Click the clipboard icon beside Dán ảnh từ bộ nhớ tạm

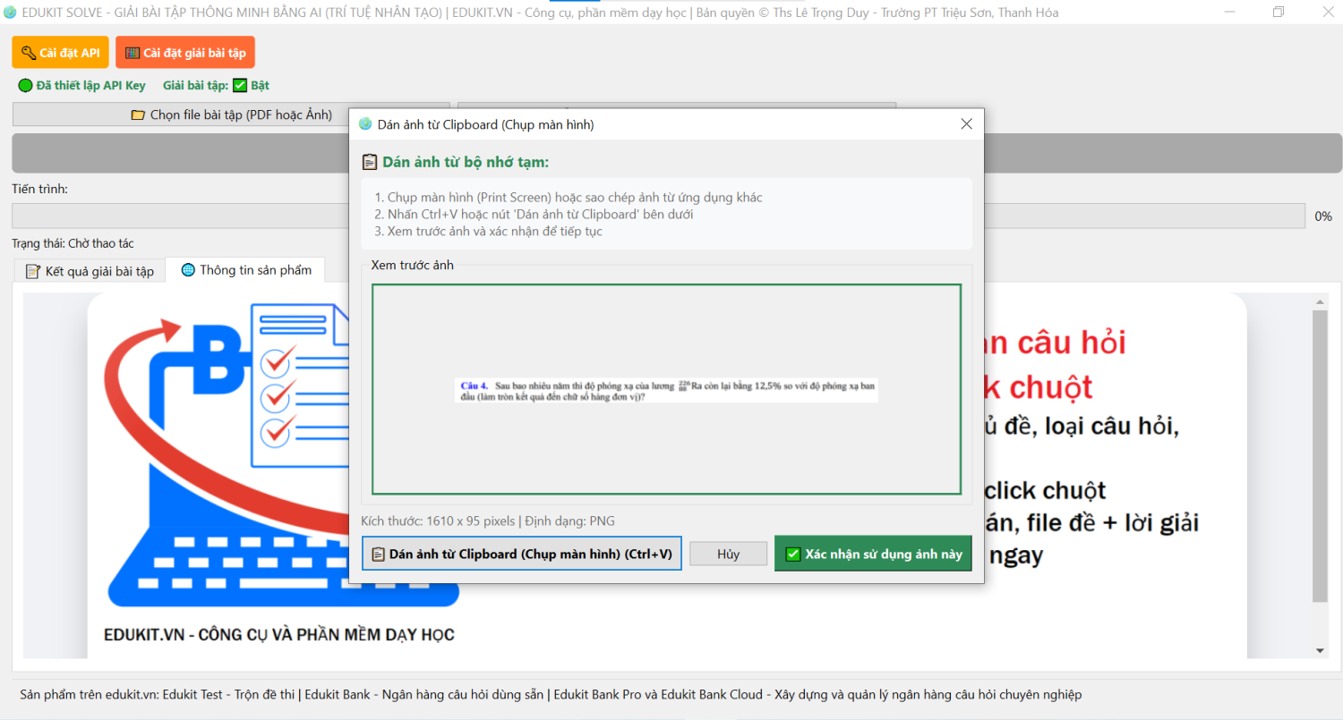click(369, 162)
